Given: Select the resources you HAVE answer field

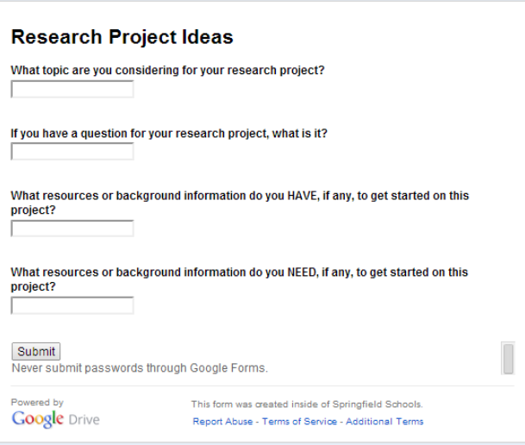Looking at the screenshot, I should click(72, 229).
